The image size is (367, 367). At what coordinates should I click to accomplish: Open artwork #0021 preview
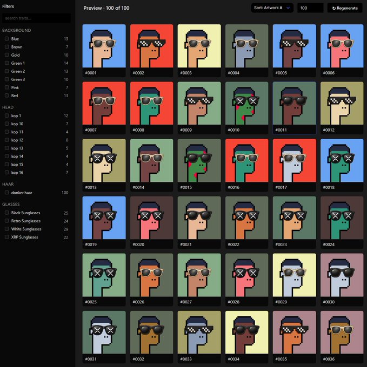point(199,218)
